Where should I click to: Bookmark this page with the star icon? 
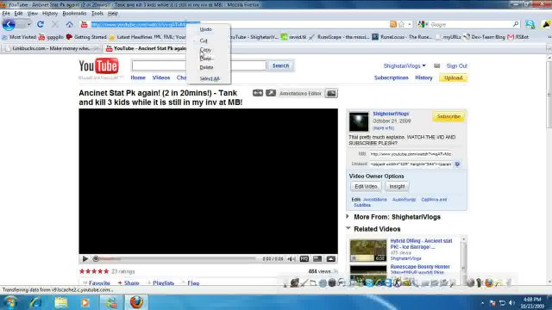coord(401,24)
